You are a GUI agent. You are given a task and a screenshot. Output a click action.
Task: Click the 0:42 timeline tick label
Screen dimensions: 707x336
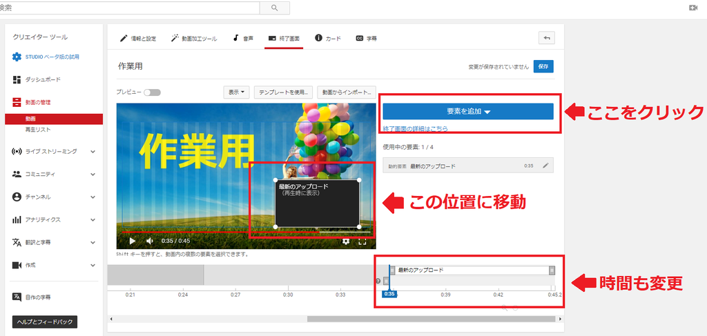pos(498,295)
